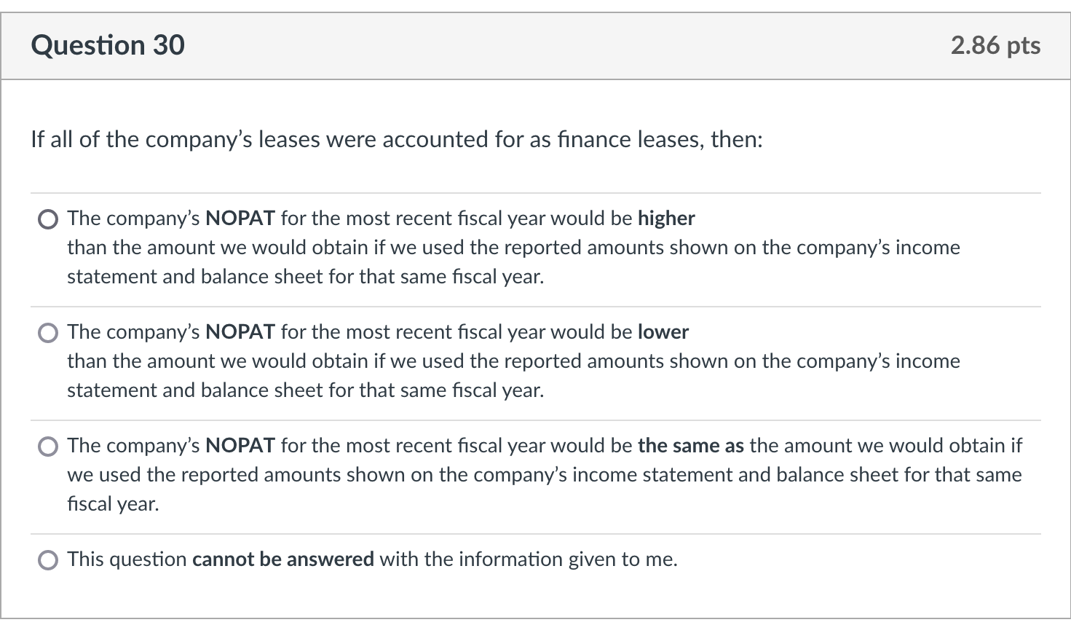Viewport: 1071px width, 625px height.
Task: Click bold 'NOPAT' in the higher answer
Action: [240, 219]
